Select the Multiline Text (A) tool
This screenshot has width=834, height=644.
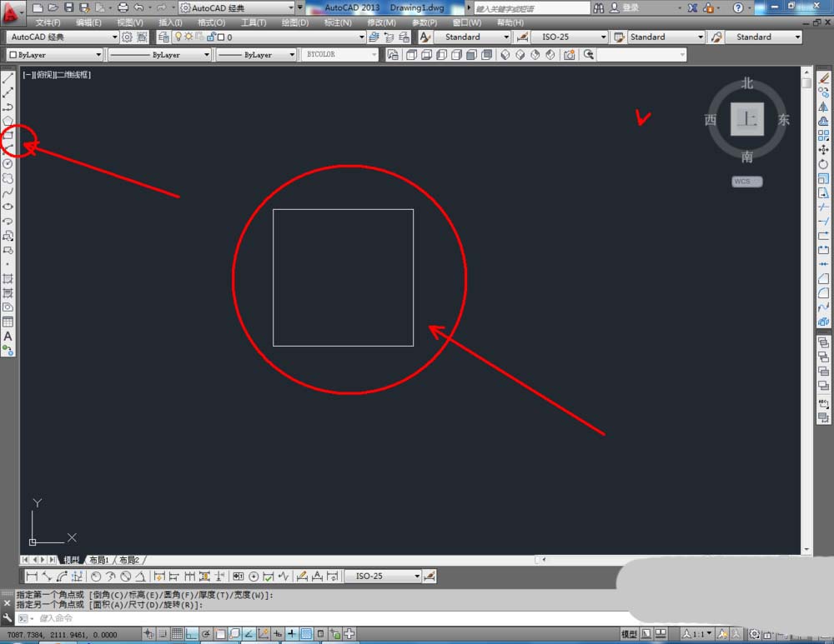[x=8, y=337]
